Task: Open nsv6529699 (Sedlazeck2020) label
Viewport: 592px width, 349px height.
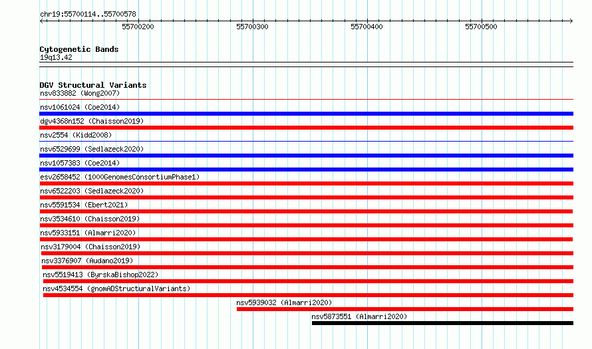Action: click(x=92, y=149)
